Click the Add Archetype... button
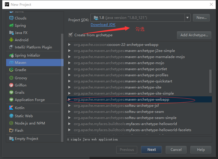Image resolution: width=218 pixels, height=159 pixels. coord(194,35)
